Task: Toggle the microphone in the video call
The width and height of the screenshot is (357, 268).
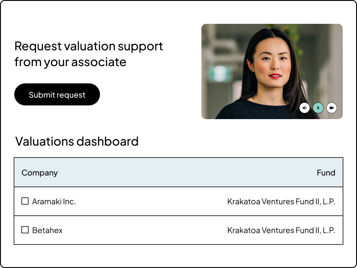Action: click(x=318, y=108)
